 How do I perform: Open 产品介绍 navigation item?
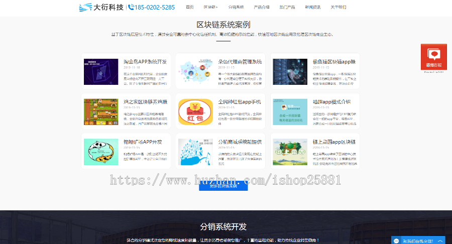pyautogui.click(x=262, y=7)
